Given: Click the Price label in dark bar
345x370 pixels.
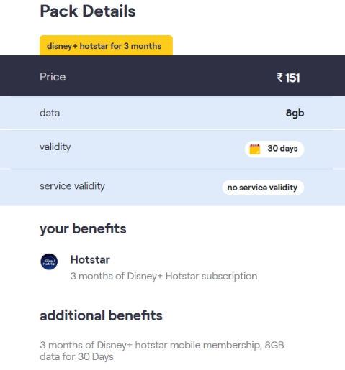Looking at the screenshot, I should (x=53, y=77).
